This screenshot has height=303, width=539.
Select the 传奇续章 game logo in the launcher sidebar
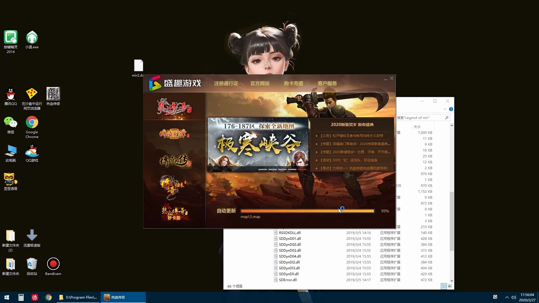pos(174,134)
